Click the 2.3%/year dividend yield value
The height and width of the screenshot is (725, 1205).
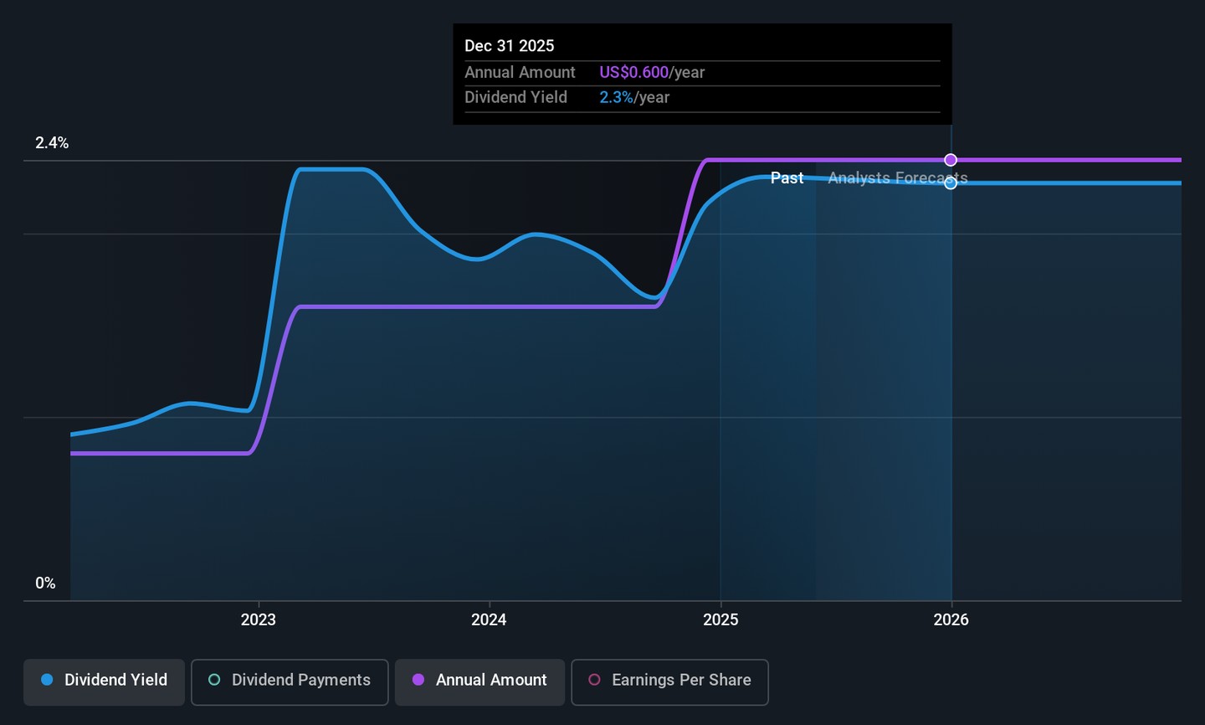[634, 98]
